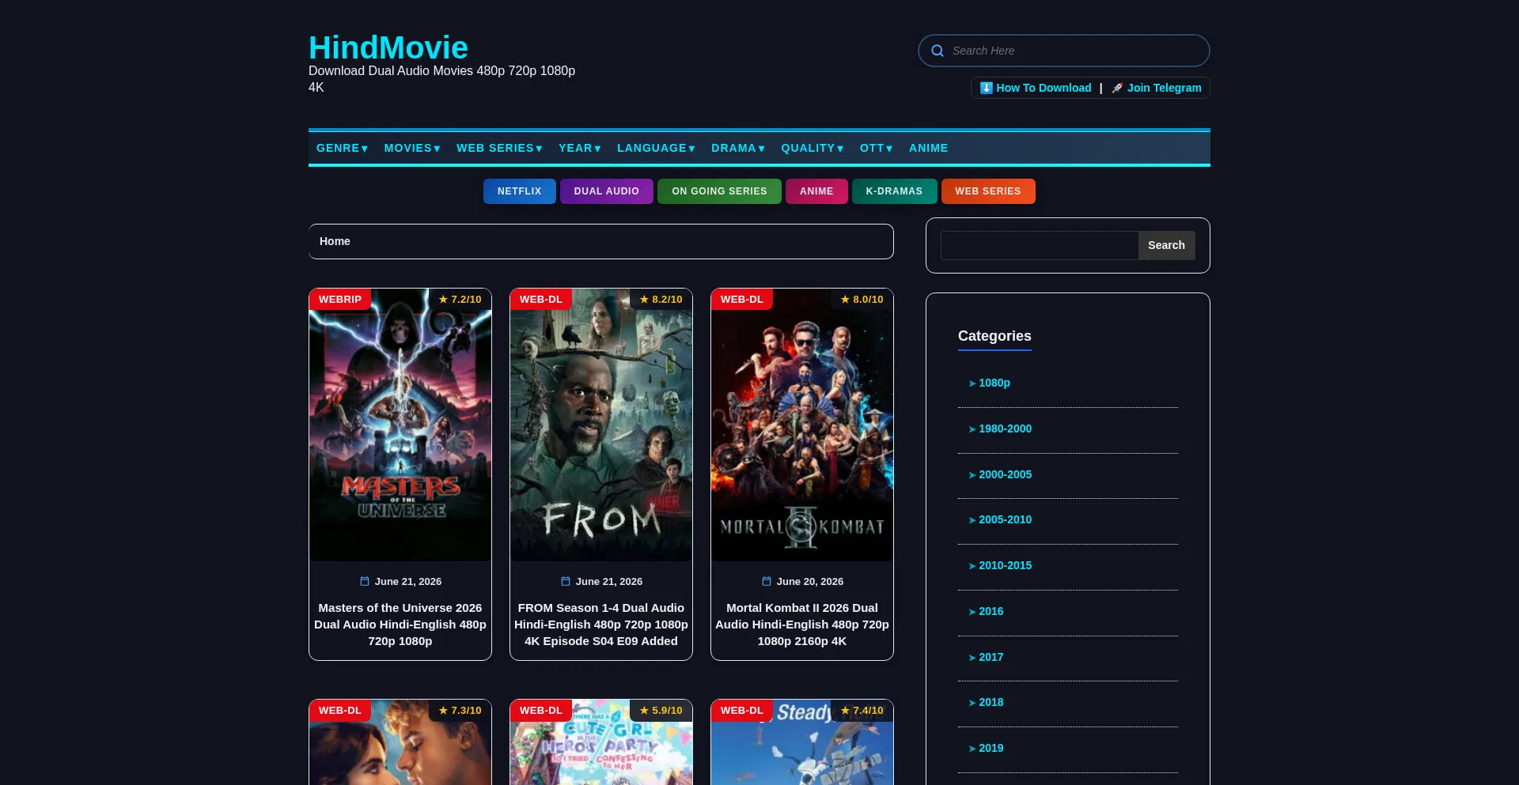Viewport: 1519px width, 785px height.
Task: Open the Mortal Kombat II poster
Action: click(x=802, y=425)
